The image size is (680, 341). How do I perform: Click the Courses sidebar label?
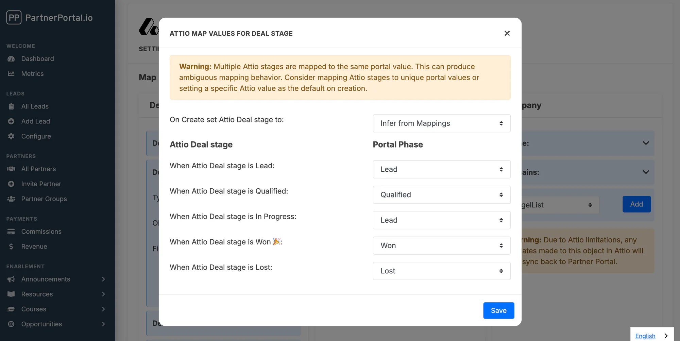(x=34, y=309)
